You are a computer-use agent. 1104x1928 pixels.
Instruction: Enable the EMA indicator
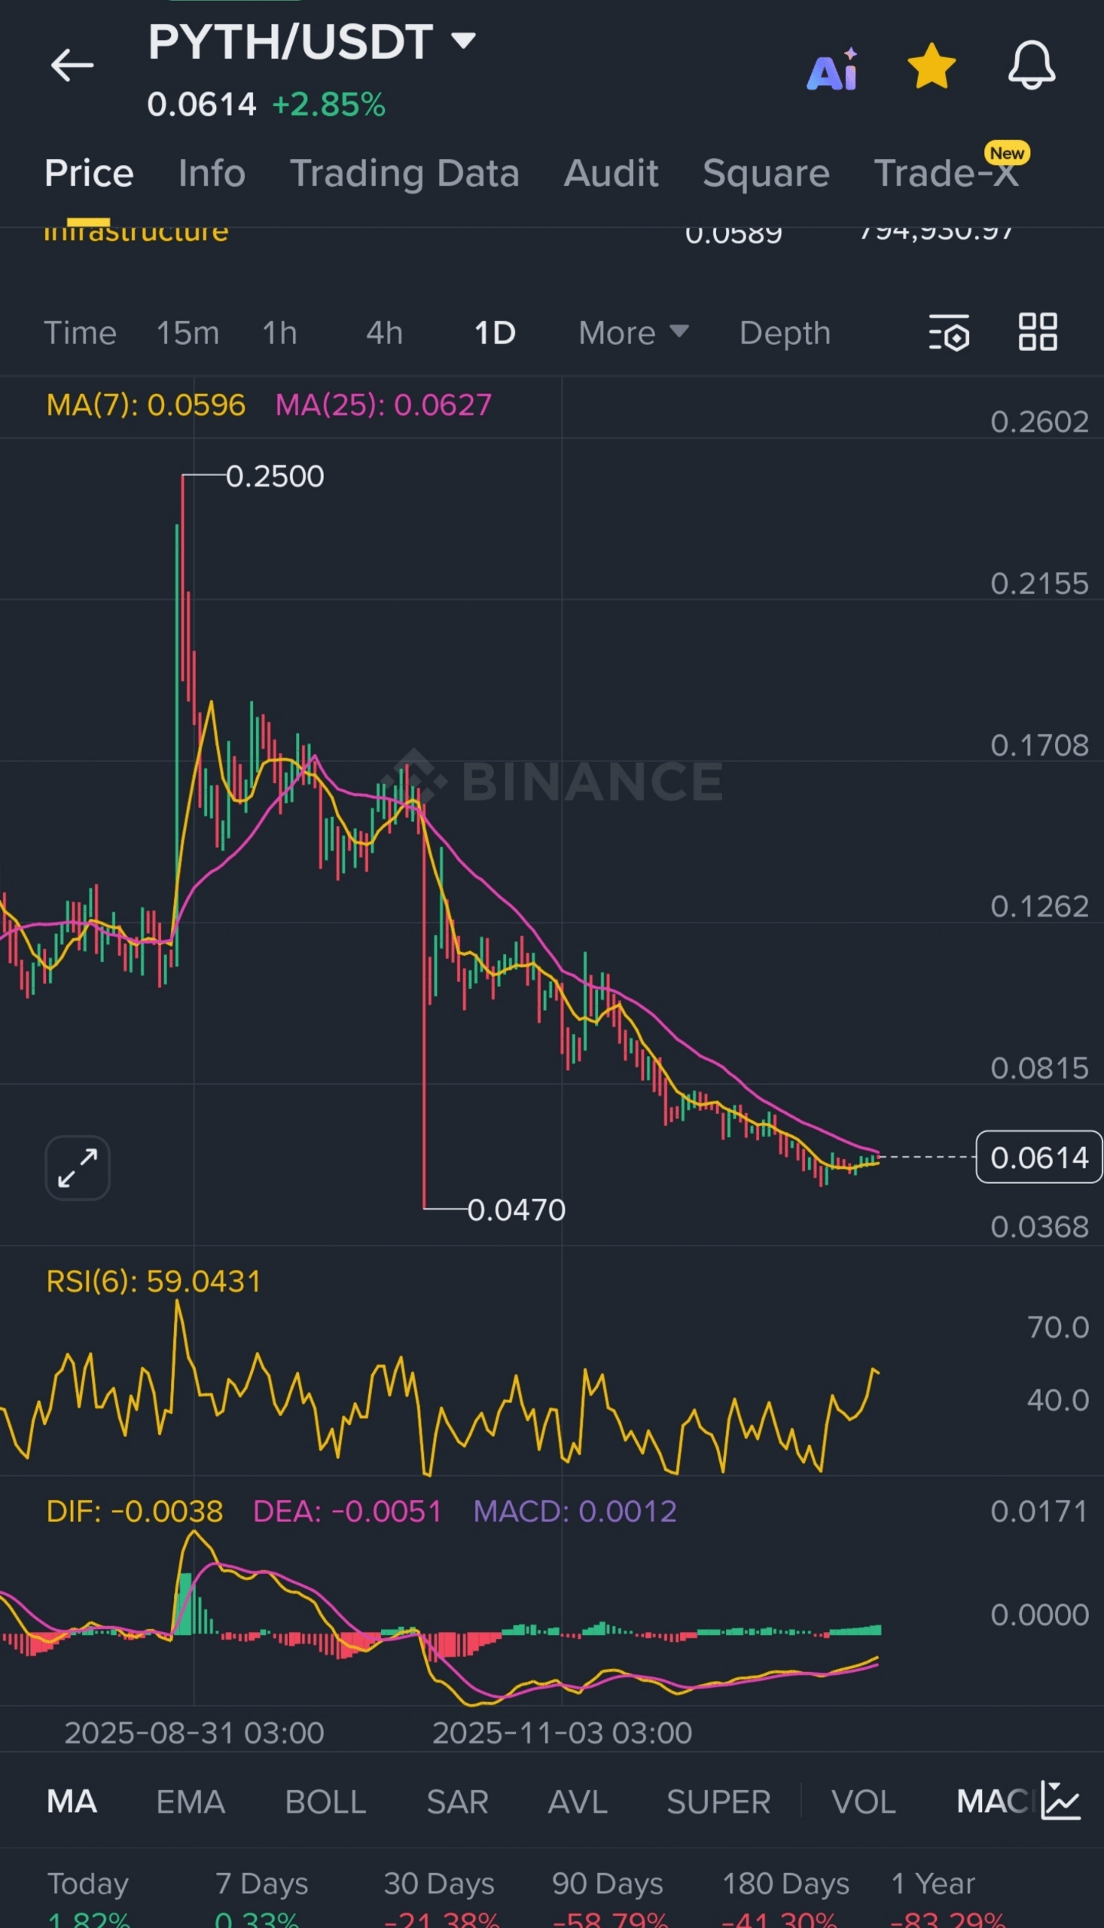191,1801
